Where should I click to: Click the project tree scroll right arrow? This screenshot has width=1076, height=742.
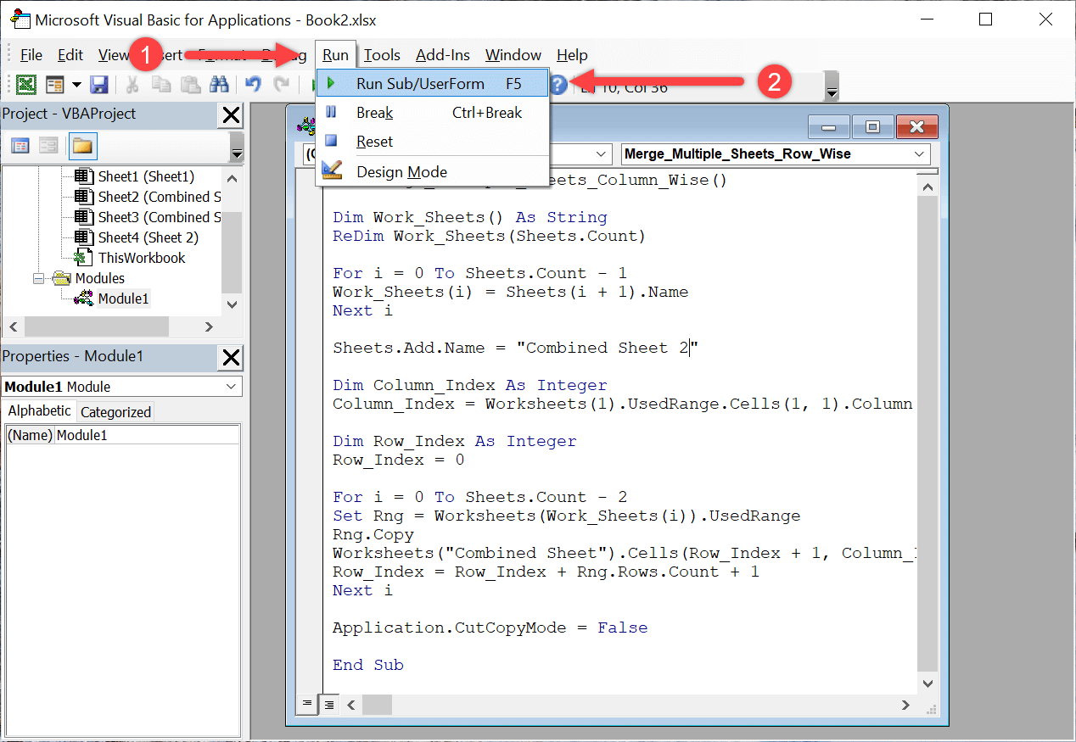(x=210, y=326)
